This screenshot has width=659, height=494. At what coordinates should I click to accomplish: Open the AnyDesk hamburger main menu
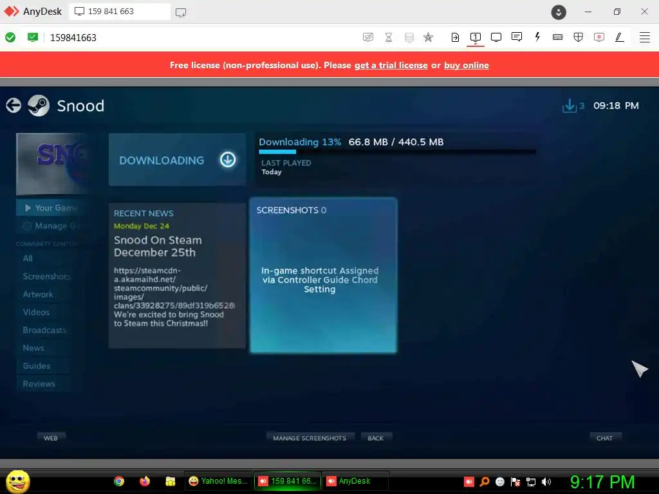(645, 37)
